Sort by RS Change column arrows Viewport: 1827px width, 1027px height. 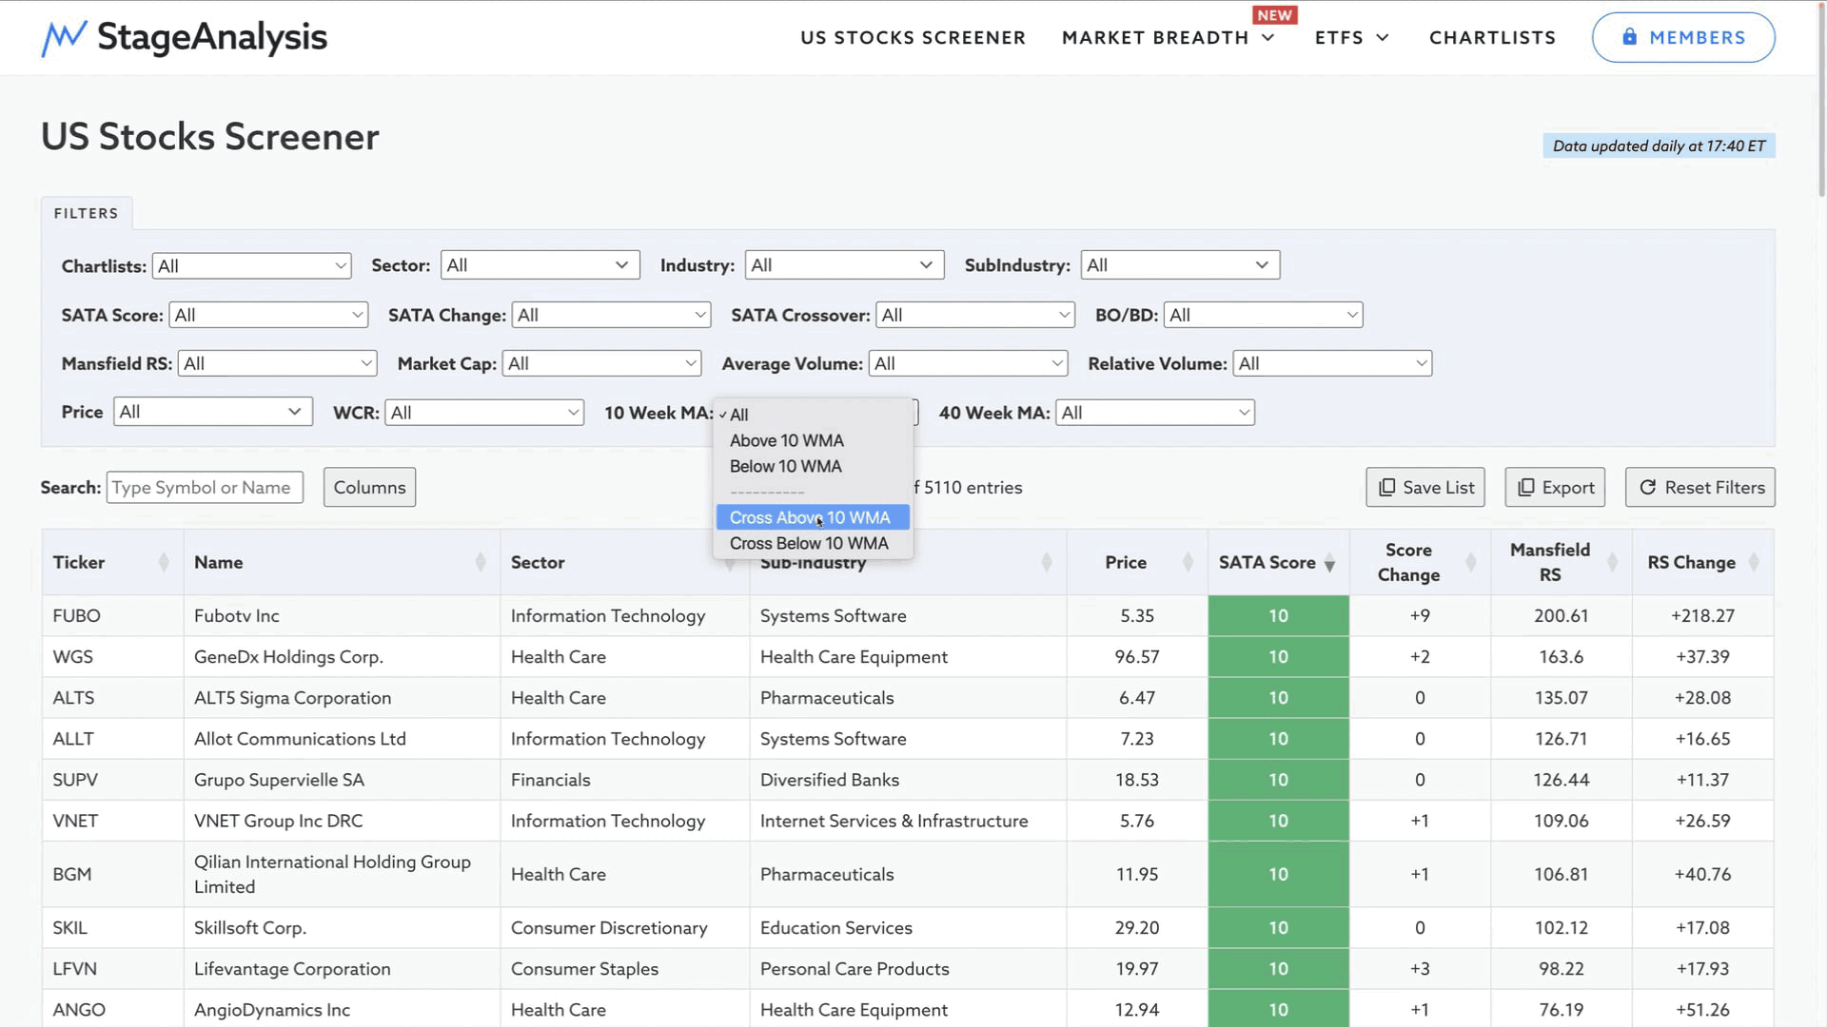pyautogui.click(x=1753, y=563)
